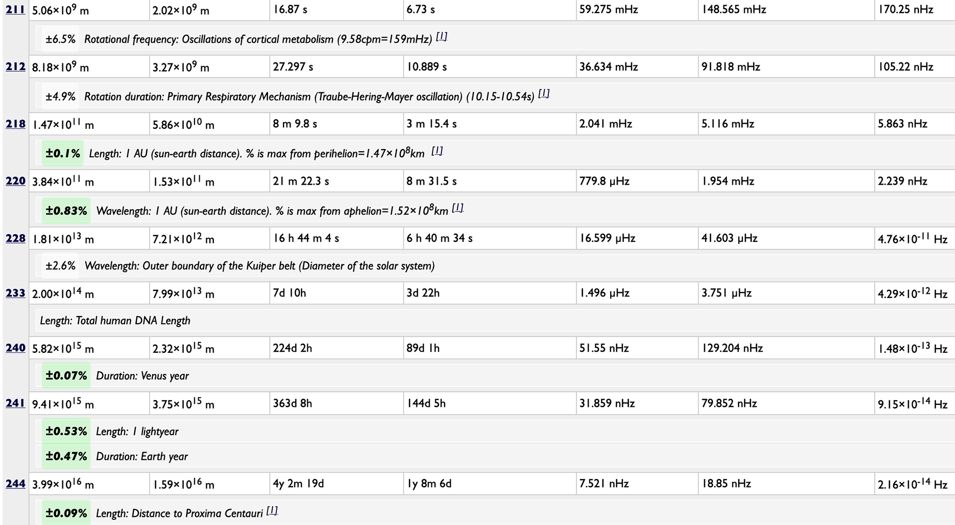This screenshot has width=955, height=525.
Task: Click the ±0.07% Venus year badge
Action: [x=66, y=376]
